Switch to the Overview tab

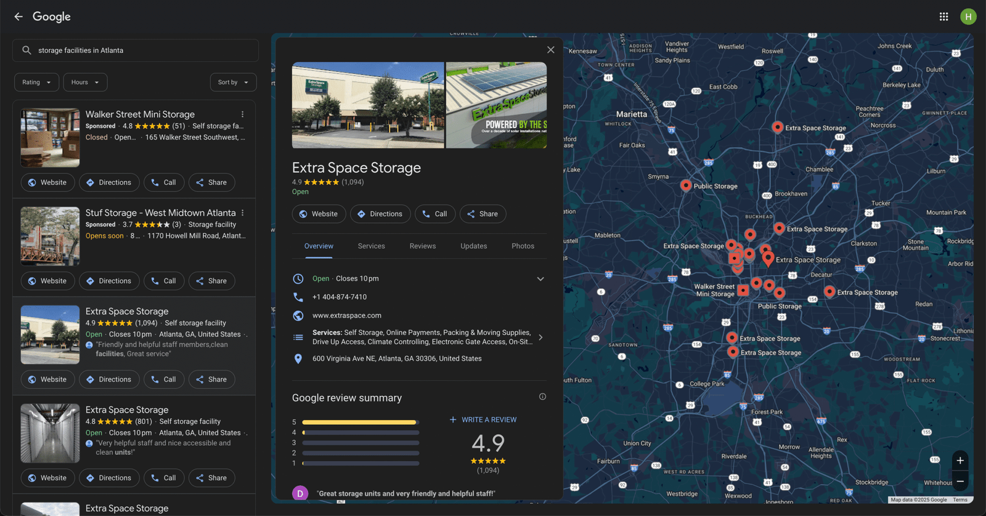point(319,246)
